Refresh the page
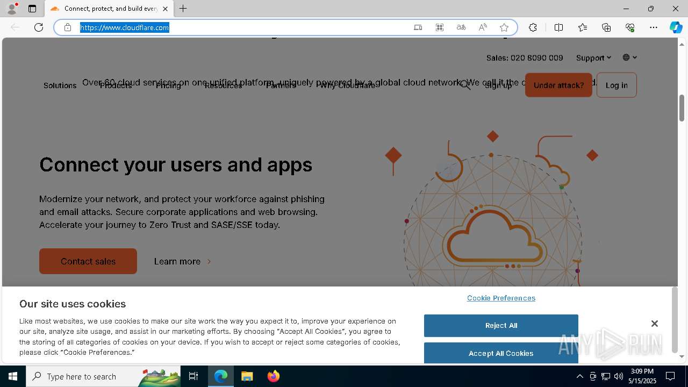This screenshot has height=387, width=688. pos(39,27)
